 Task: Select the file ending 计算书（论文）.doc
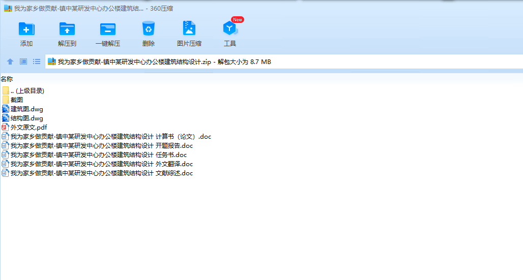click(x=111, y=136)
